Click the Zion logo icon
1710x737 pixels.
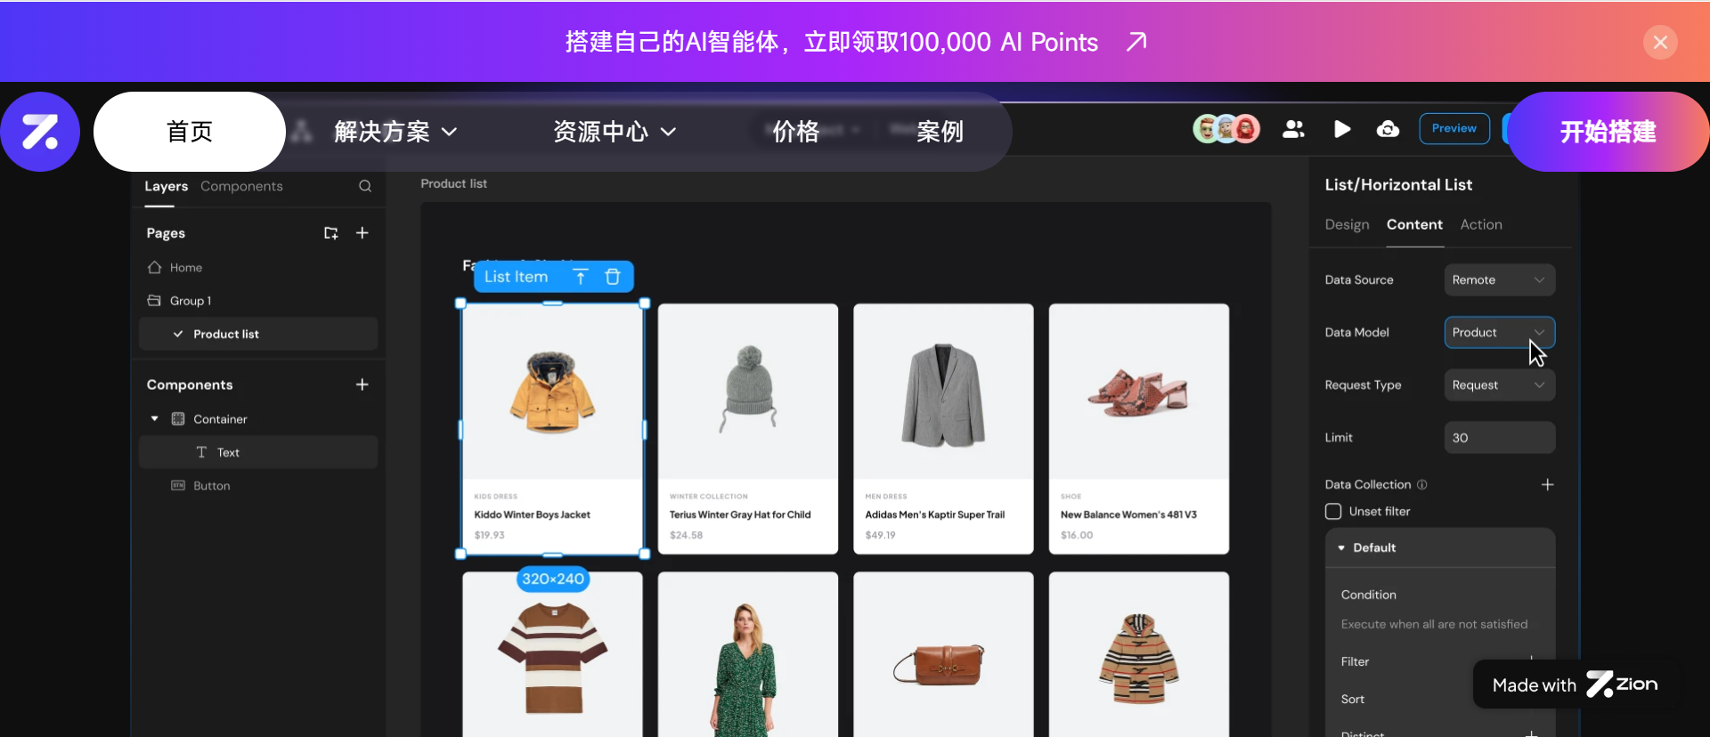pyautogui.click(x=40, y=132)
